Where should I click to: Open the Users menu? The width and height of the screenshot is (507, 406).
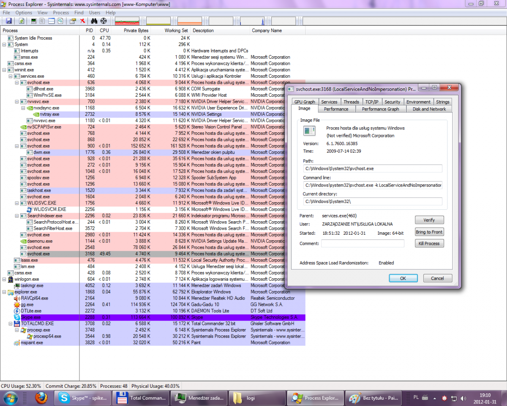coord(95,13)
